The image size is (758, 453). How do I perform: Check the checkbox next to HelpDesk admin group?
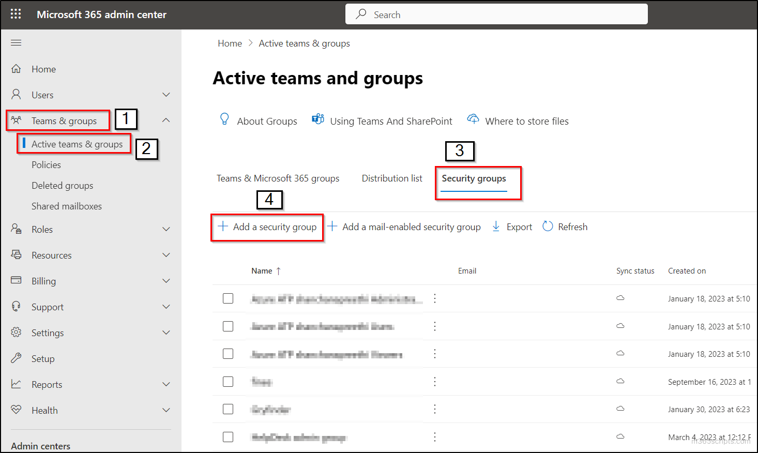tap(228, 436)
